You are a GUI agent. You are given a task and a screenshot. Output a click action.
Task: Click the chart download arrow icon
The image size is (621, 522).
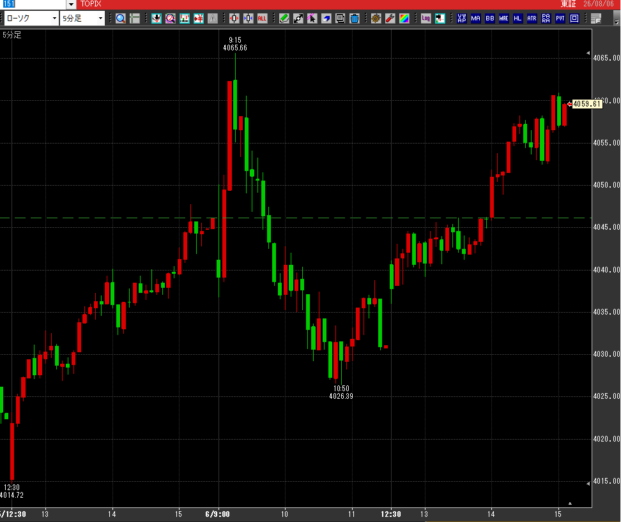(157, 19)
